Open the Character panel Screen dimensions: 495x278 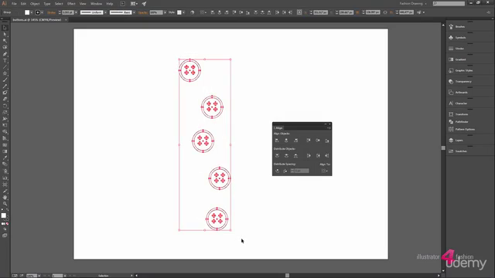point(458,103)
